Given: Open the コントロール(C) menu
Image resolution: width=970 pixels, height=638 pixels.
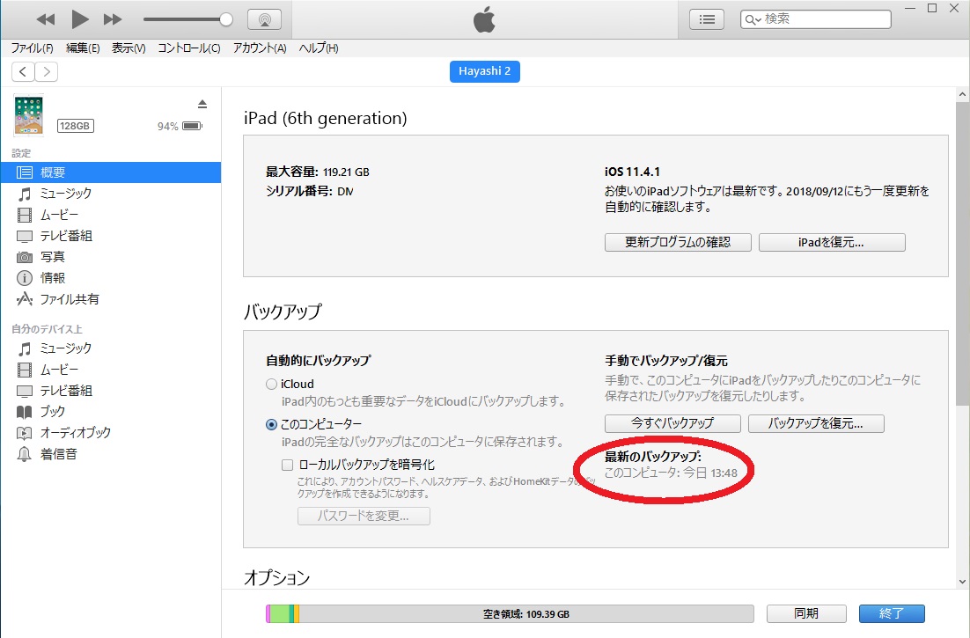Looking at the screenshot, I should tap(188, 48).
